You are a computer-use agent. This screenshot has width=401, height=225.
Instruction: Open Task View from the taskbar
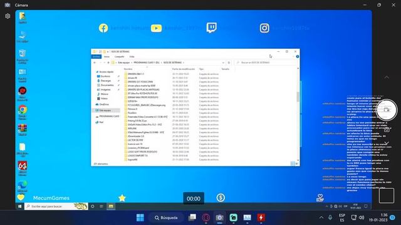192,217
